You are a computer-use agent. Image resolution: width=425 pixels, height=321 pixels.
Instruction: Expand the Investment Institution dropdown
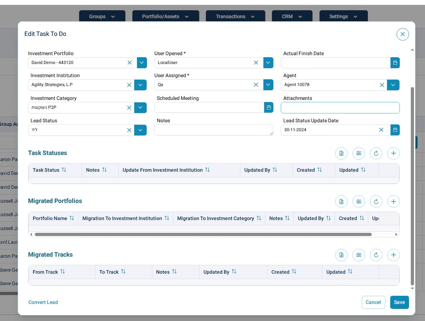pyautogui.click(x=140, y=85)
